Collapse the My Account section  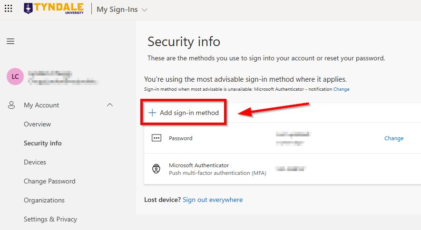click(x=110, y=105)
